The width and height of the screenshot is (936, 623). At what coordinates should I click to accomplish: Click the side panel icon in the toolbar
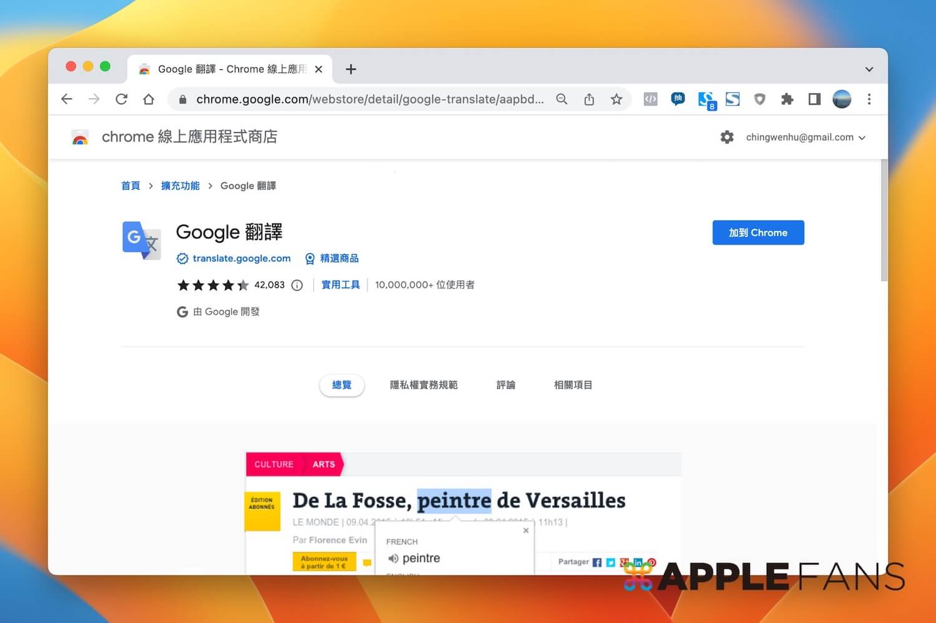point(814,99)
